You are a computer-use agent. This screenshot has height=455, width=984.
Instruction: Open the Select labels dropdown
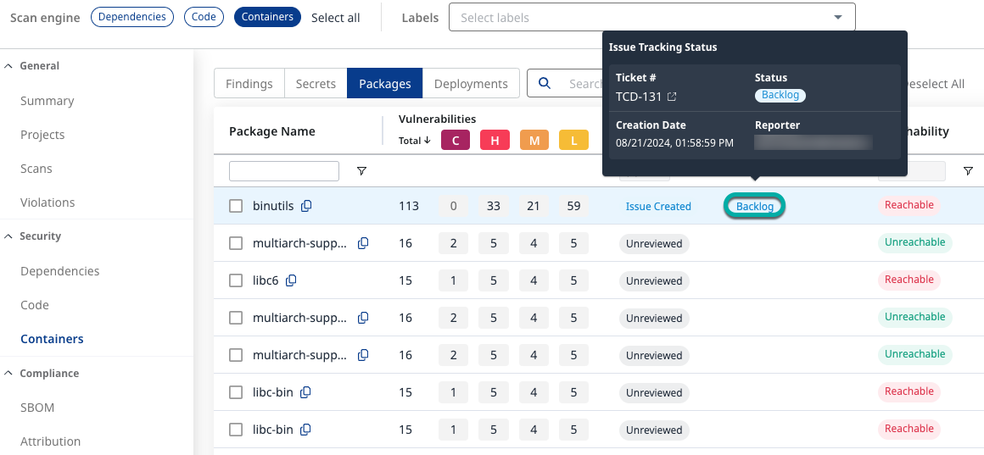point(651,17)
